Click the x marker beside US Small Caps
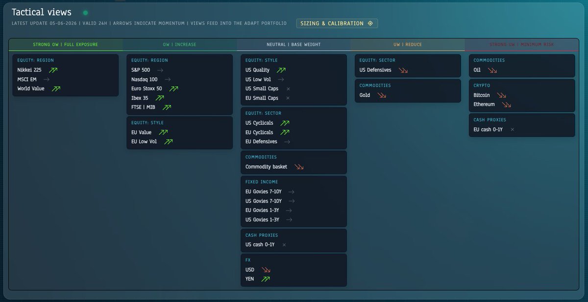The height and width of the screenshot is (302, 588). 288,88
